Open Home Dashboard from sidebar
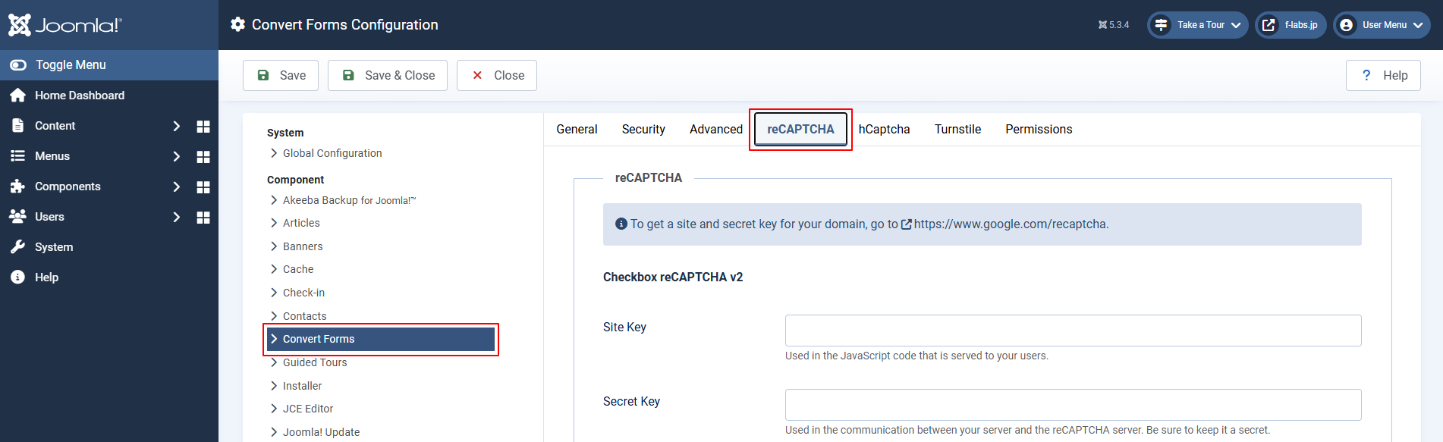 tap(79, 96)
